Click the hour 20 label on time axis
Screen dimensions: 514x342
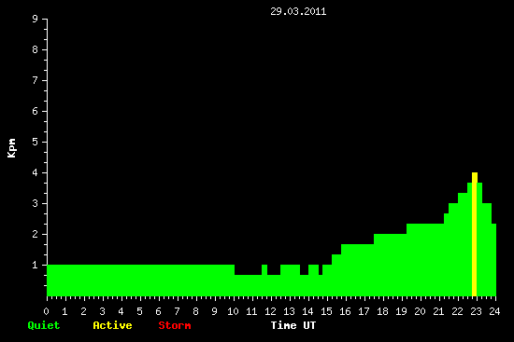tap(420, 311)
